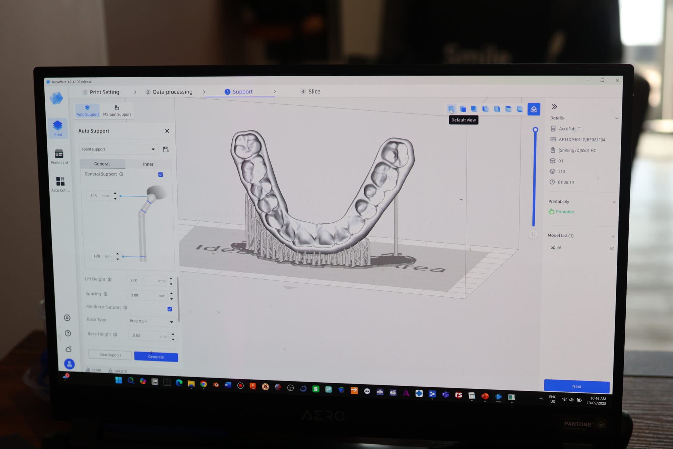Open Google Chrome from taskbar
Screen dimensions: 673x449
coord(203,384)
